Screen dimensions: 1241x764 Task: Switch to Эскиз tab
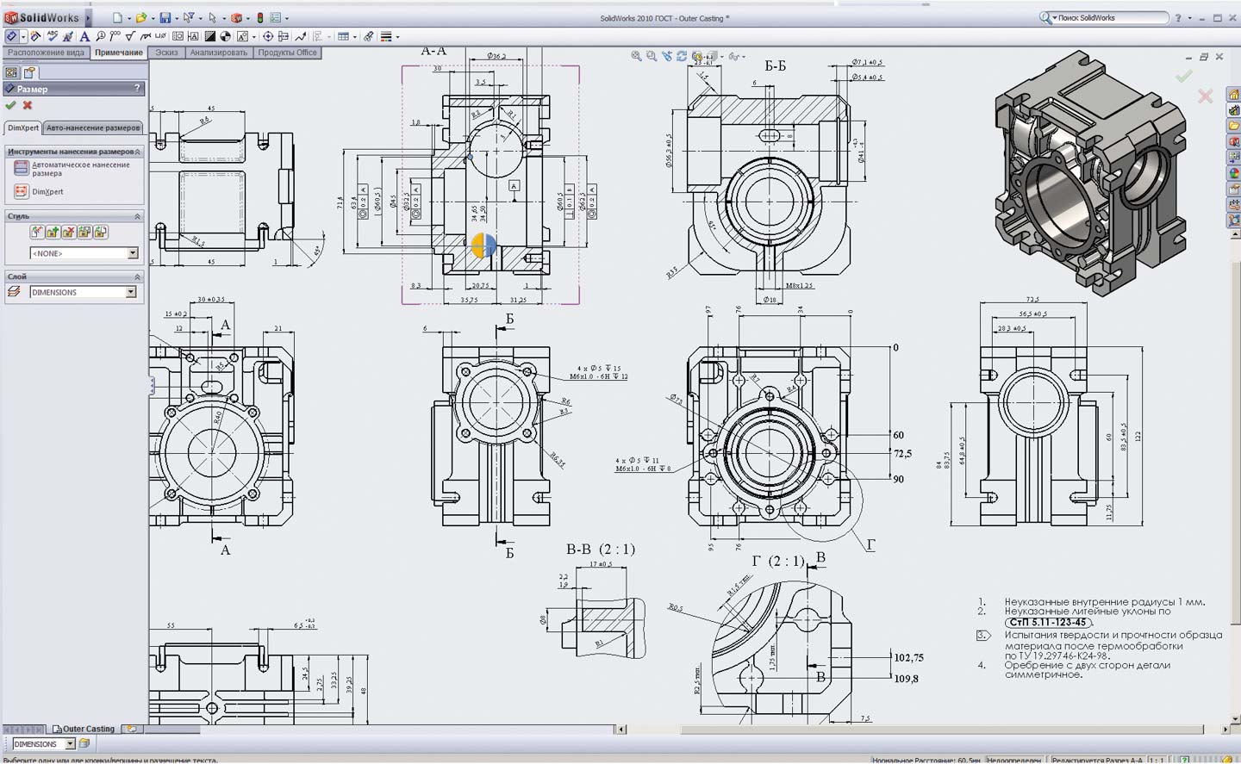pos(166,53)
